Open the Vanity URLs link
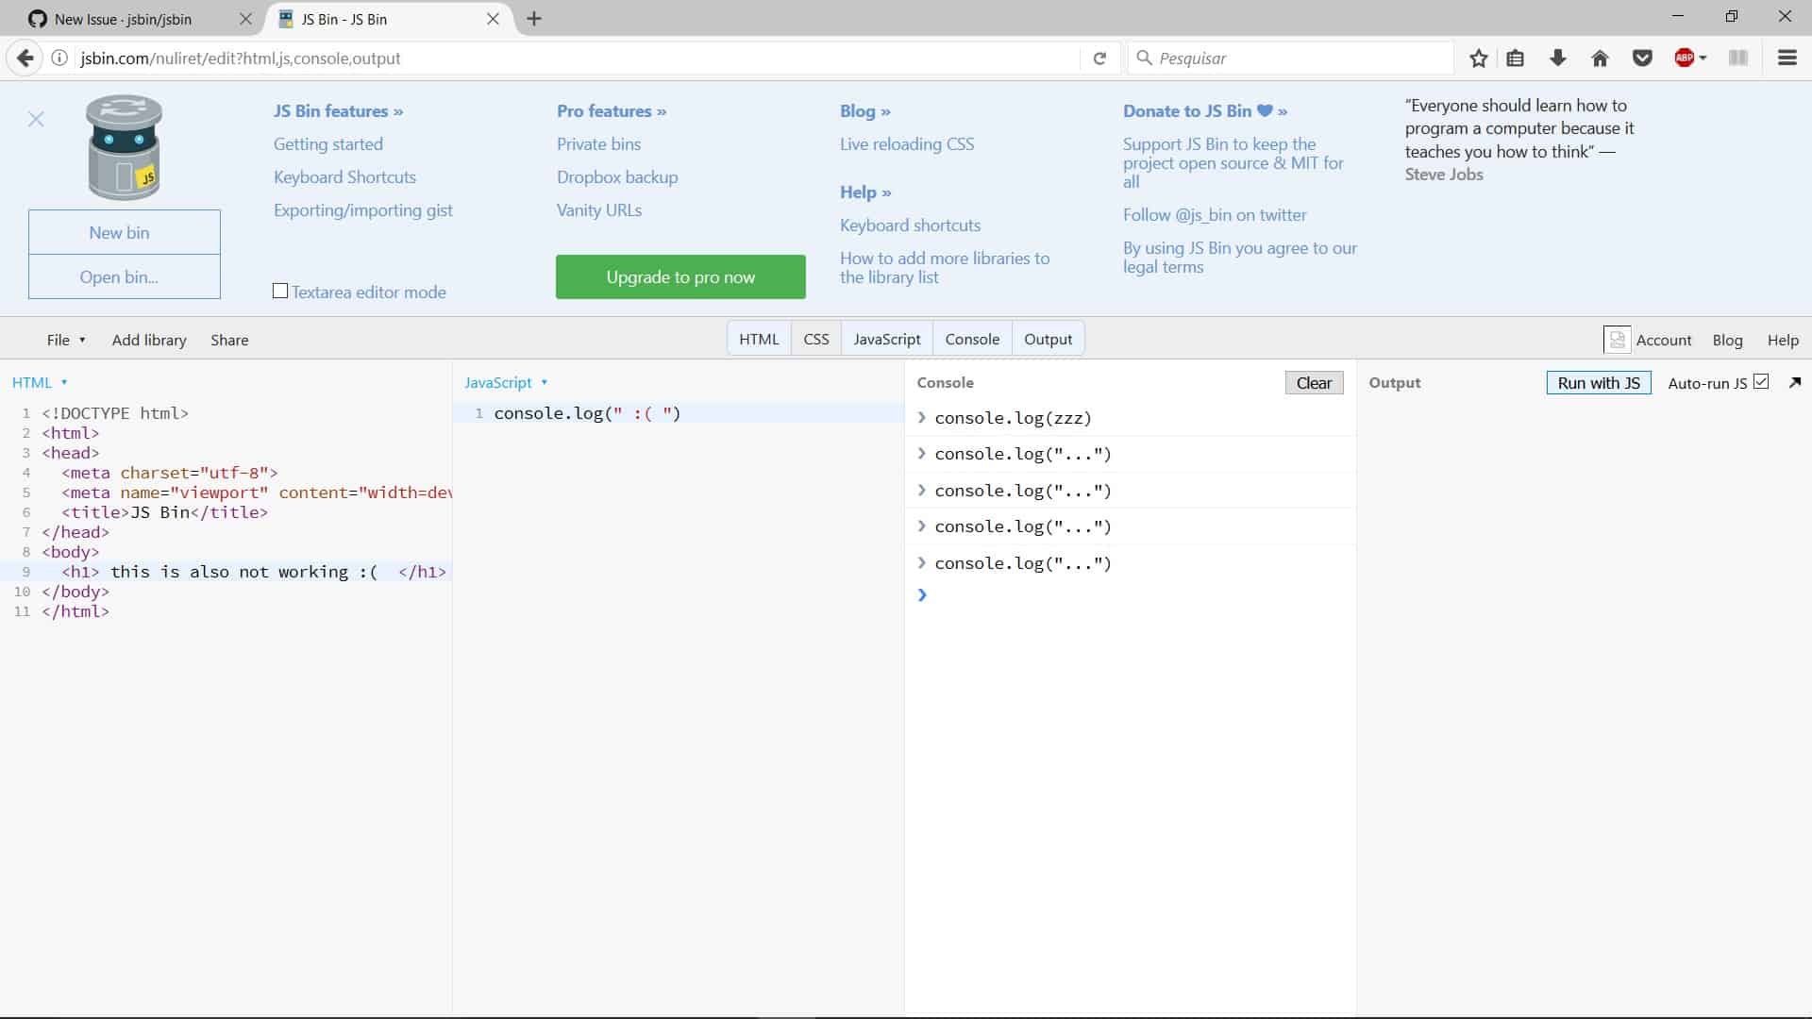Screen dimensions: 1812x1019 click(x=599, y=209)
